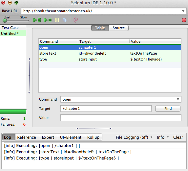
Task: Open the Log tab
Action: click(9, 137)
